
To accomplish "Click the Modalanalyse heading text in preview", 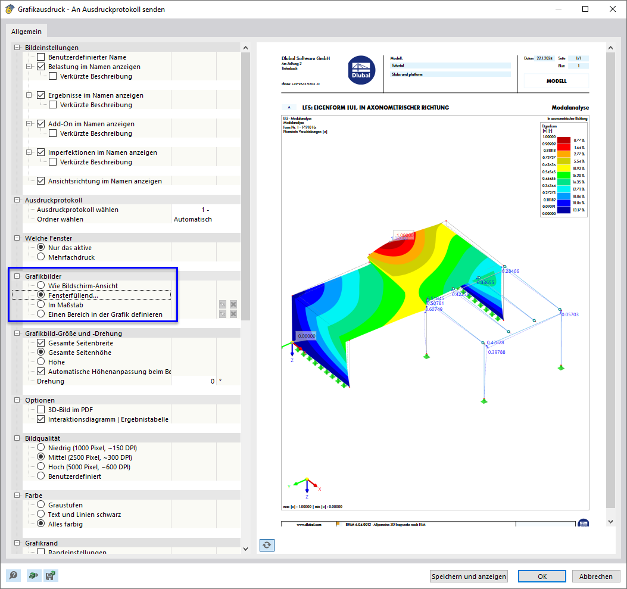I will pyautogui.click(x=570, y=108).
